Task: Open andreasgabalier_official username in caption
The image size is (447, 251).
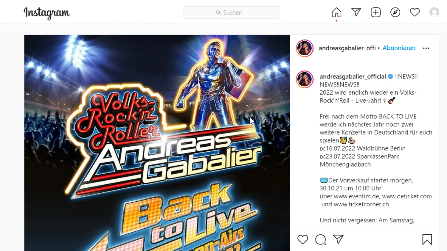Action: pos(353,76)
